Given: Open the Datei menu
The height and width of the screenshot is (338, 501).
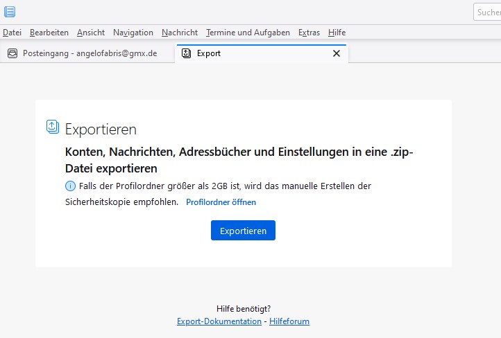Looking at the screenshot, I should pos(12,33).
